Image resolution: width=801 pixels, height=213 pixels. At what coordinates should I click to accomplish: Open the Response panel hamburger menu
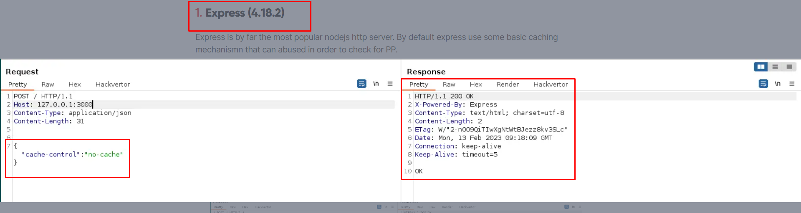[791, 84]
